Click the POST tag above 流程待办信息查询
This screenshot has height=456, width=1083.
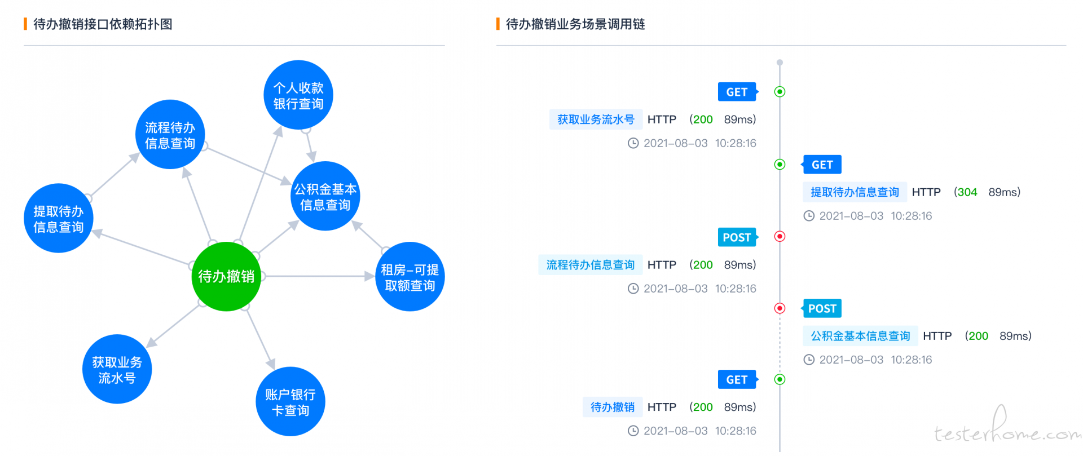(738, 237)
